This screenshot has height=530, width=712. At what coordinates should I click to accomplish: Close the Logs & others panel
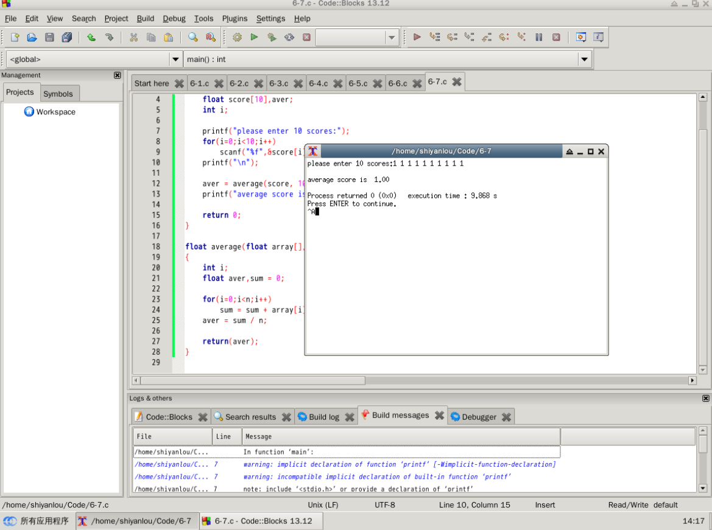(x=705, y=398)
